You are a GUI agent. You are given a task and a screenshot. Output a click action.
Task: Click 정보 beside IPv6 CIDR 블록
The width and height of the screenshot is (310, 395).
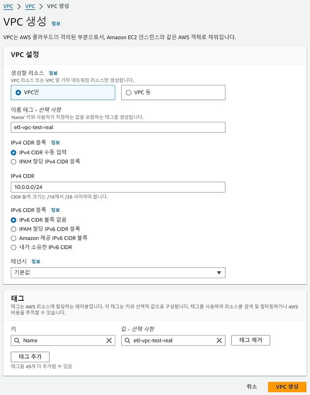tap(55, 210)
